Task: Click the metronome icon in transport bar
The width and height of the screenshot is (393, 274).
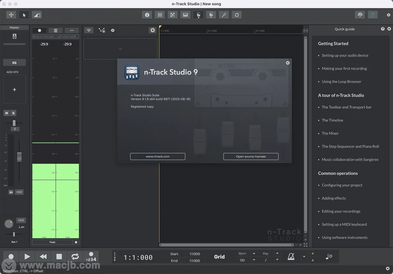Action: (x=291, y=257)
